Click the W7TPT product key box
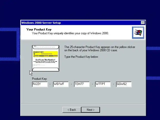The image size is (160, 120). (x=103, y=84)
